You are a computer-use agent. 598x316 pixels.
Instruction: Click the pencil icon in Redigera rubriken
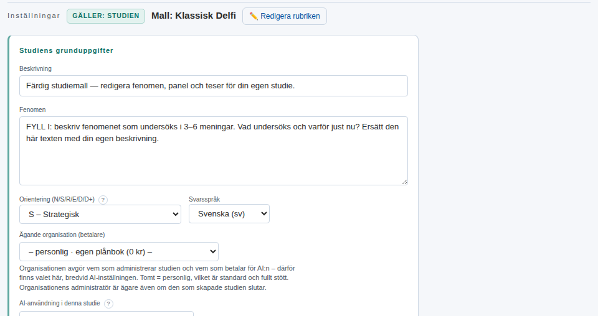254,16
